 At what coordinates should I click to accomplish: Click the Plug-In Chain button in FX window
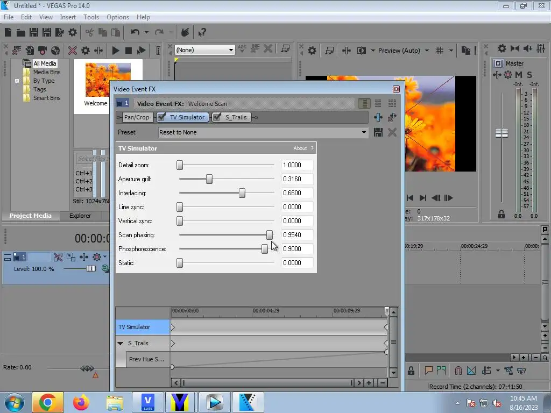click(x=378, y=117)
